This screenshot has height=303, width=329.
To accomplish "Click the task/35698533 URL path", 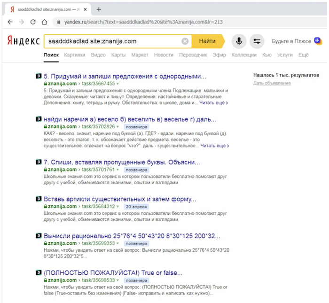I will tap(98, 280).
